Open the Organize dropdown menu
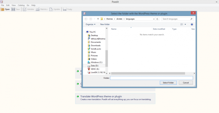Image resolution: width=219 pixels, height=113 pixels. pyautogui.click(x=90, y=24)
